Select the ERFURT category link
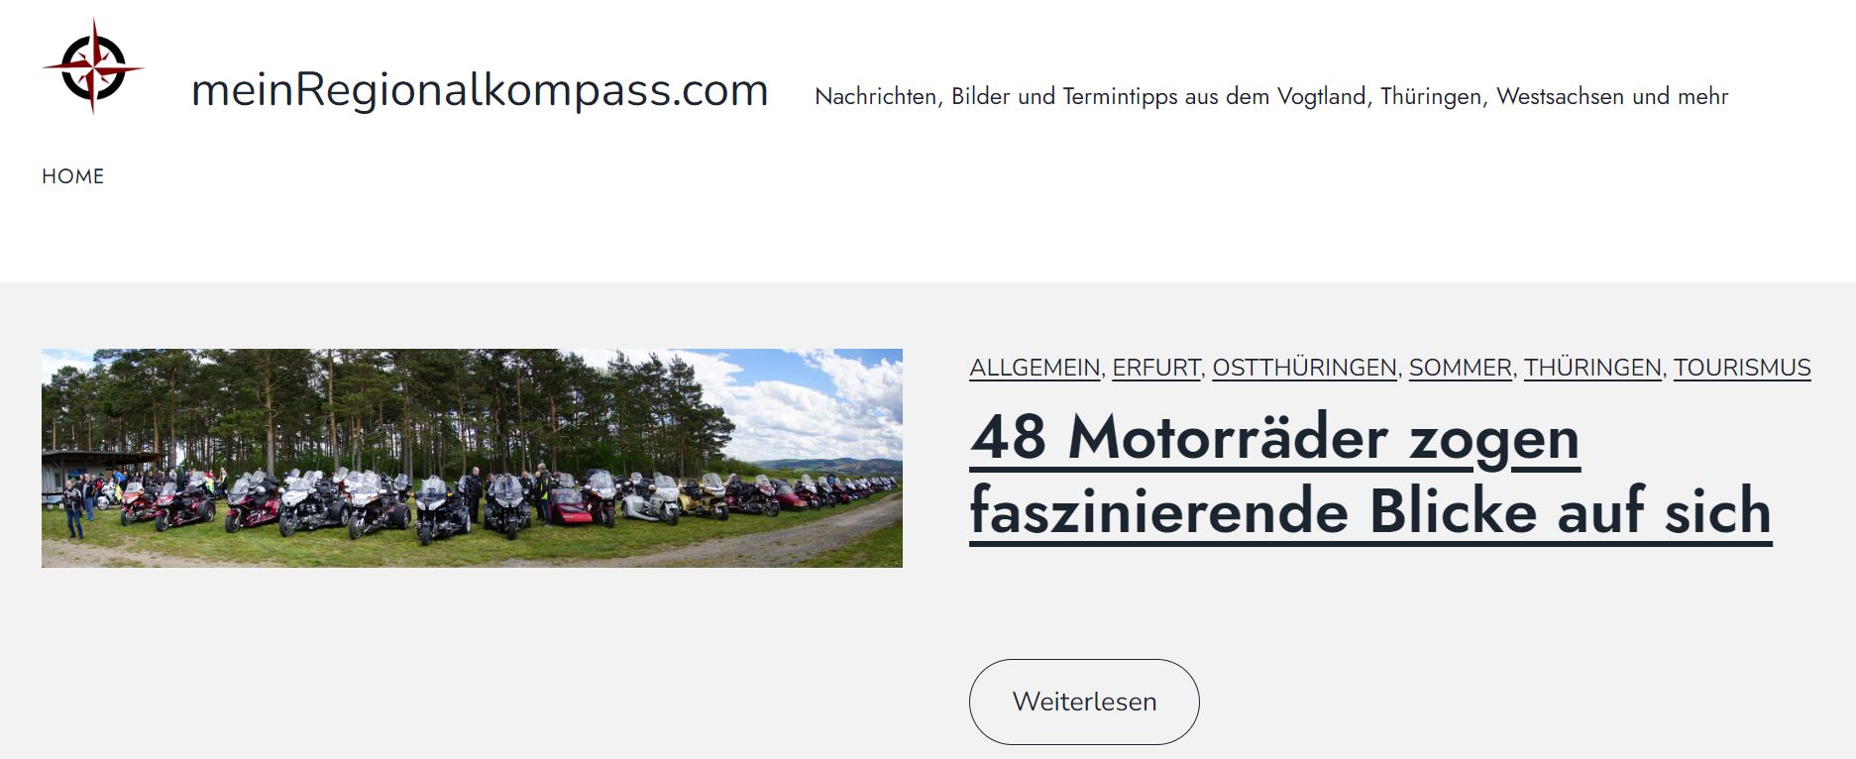The height and width of the screenshot is (759, 1856). pyautogui.click(x=1156, y=368)
